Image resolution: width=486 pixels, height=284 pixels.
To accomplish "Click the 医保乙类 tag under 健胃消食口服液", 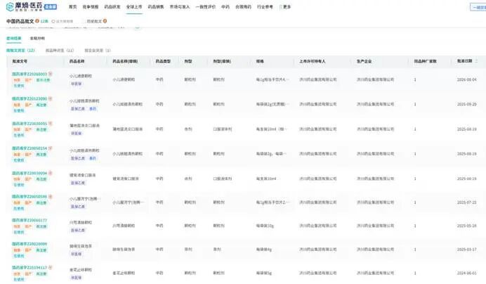I will [78, 183].
